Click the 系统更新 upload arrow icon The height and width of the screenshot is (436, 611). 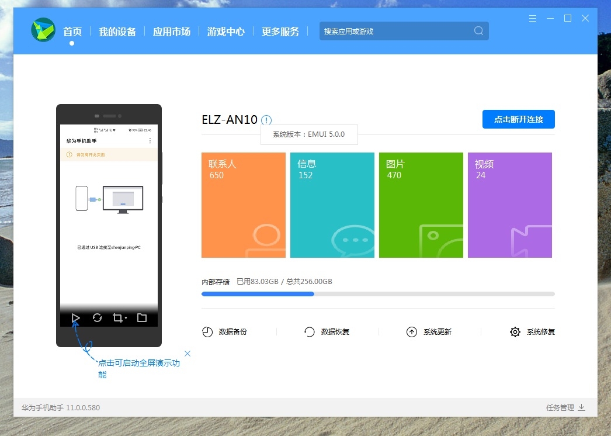pyautogui.click(x=412, y=332)
